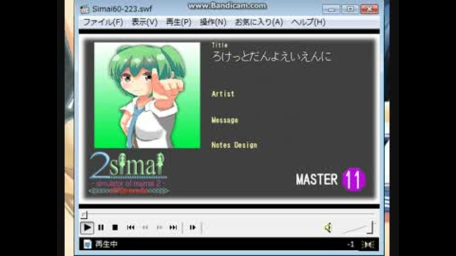Click the 2simai logo
The image size is (456, 256).
[x=128, y=174]
